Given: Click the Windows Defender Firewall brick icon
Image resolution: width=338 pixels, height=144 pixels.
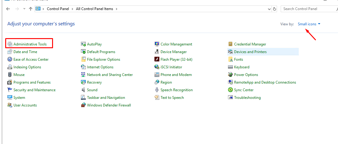Looking at the screenshot, I should pyautogui.click(x=83, y=105).
